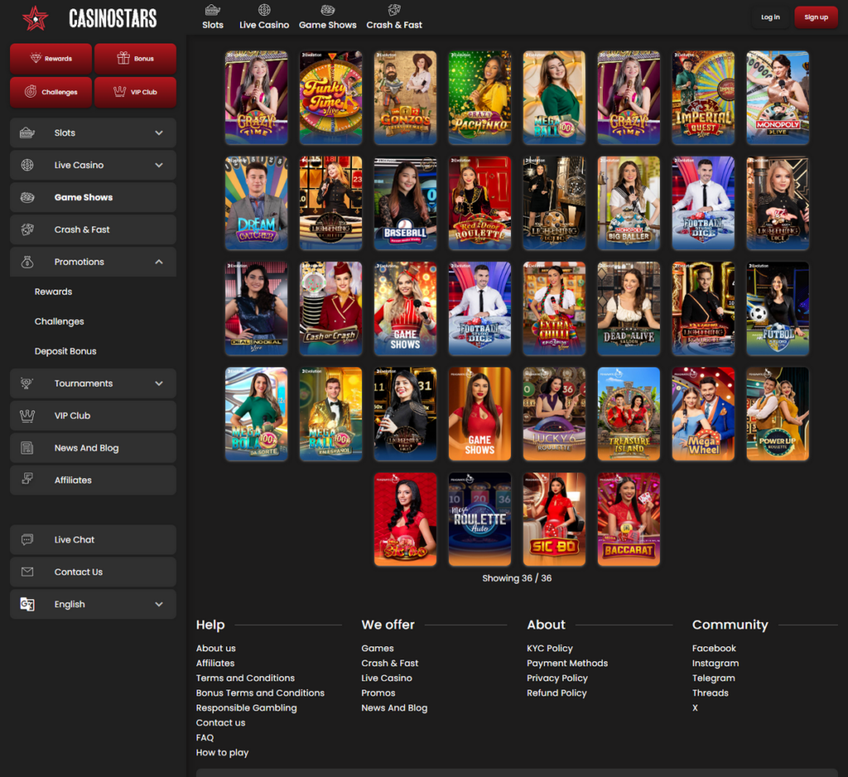Click the News And Blog newspaper icon
848x777 pixels.
[27, 448]
